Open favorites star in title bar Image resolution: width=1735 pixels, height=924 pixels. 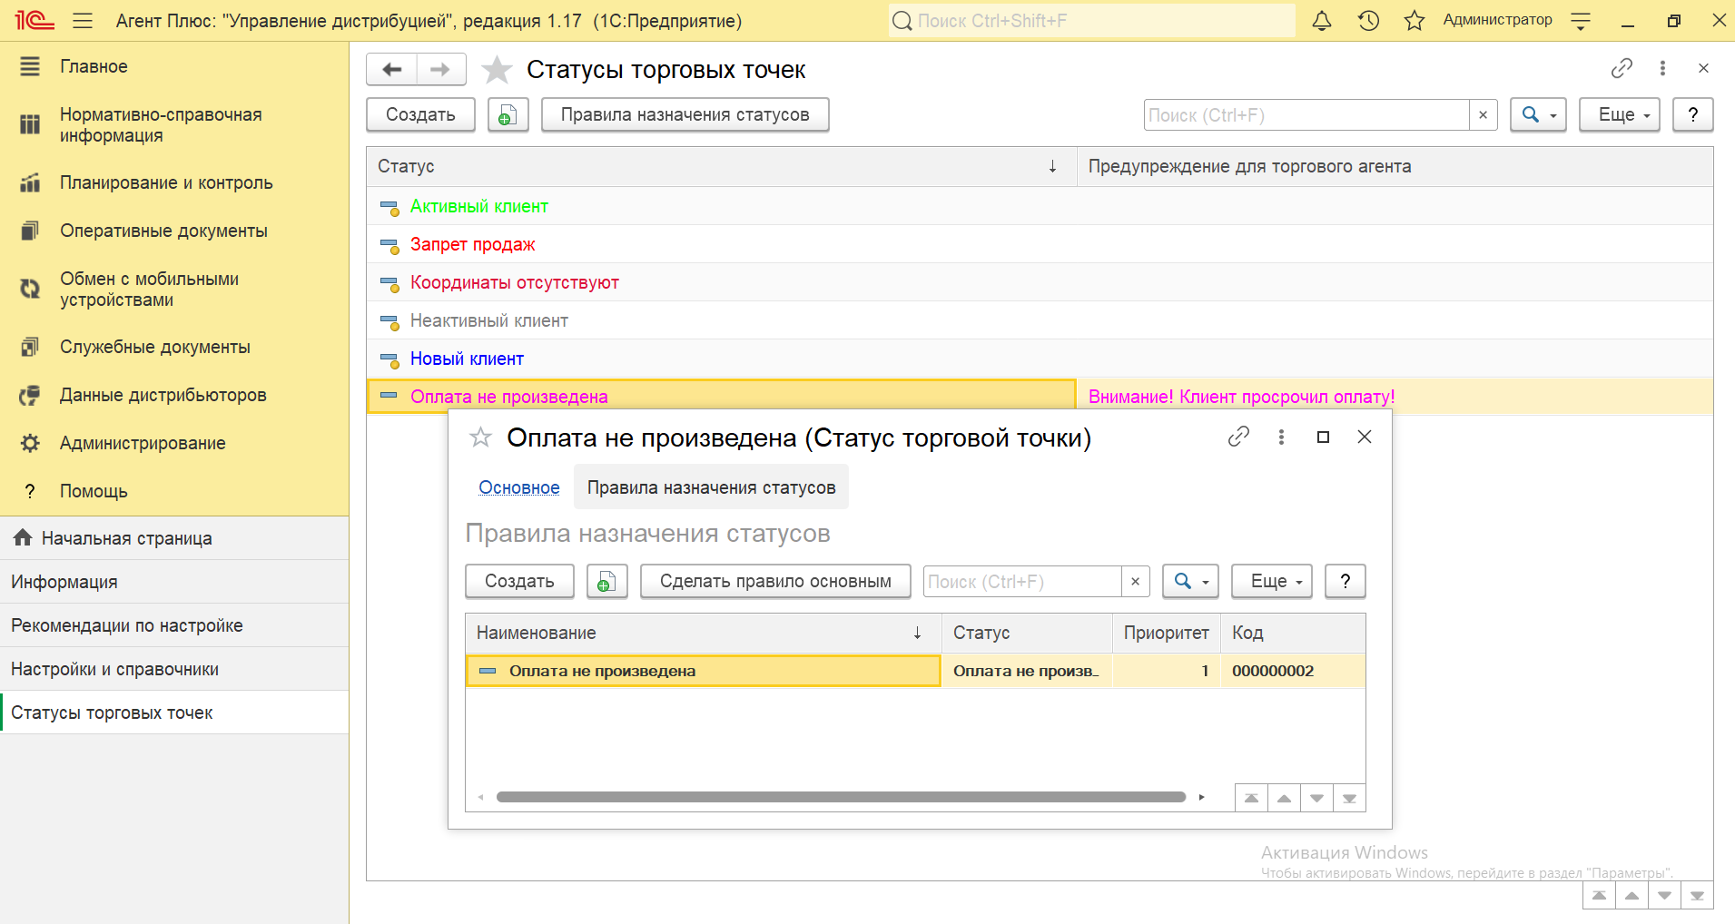1415,20
